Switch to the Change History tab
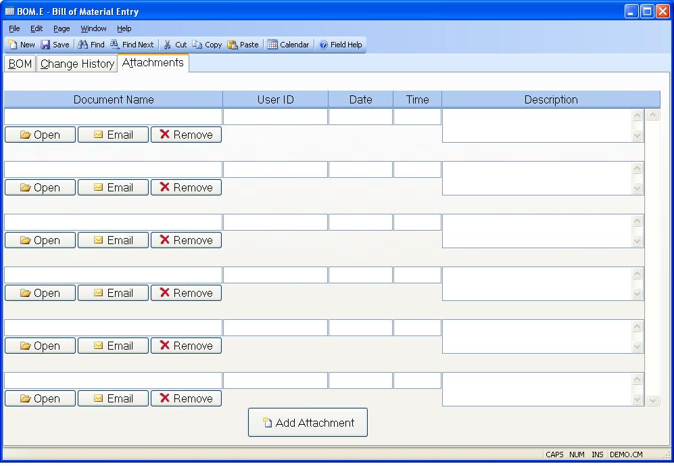The image size is (674, 466). click(77, 64)
